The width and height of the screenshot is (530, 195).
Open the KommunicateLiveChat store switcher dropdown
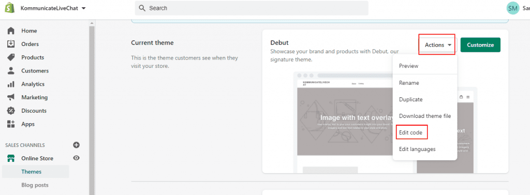pyautogui.click(x=53, y=8)
